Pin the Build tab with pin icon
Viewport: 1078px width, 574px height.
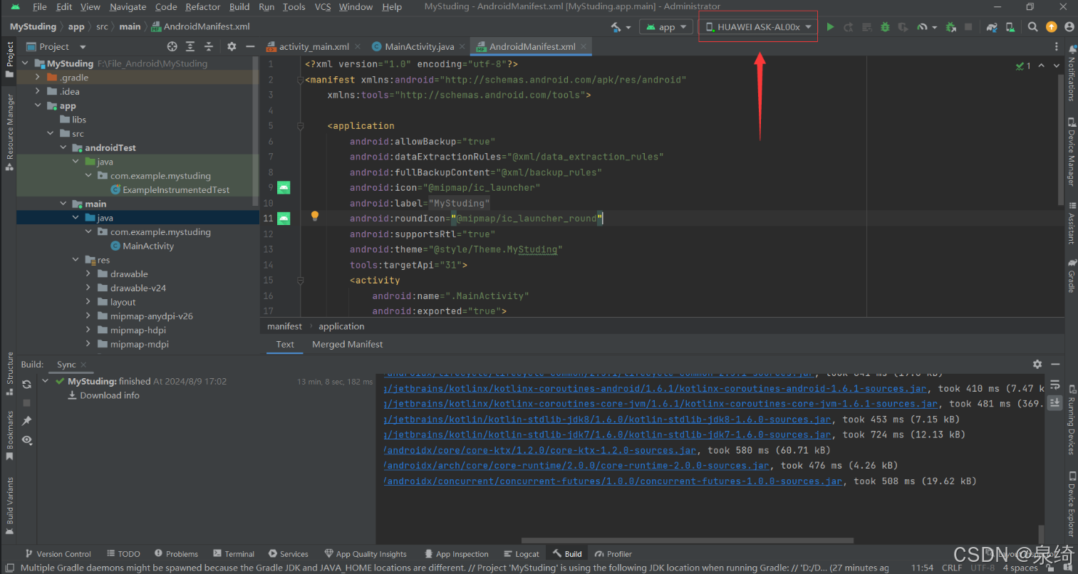click(x=26, y=421)
